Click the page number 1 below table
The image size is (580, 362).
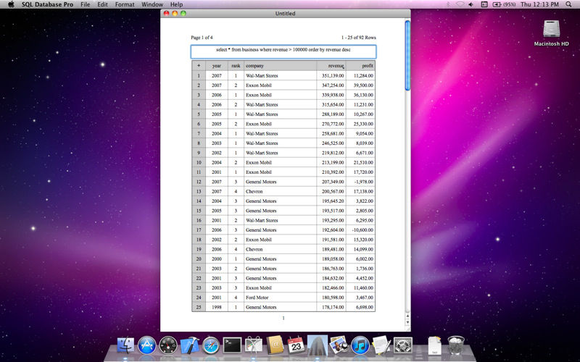point(283,318)
